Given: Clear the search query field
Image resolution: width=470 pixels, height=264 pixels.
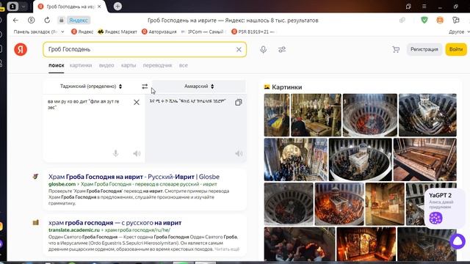Looking at the screenshot, I should 239,49.
